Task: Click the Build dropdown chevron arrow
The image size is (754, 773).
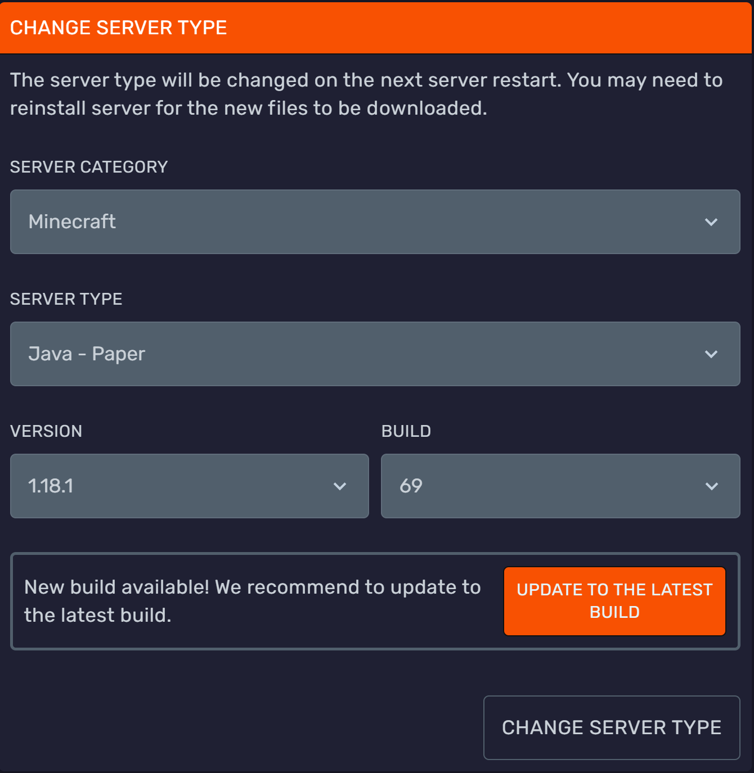Action: pyautogui.click(x=712, y=486)
